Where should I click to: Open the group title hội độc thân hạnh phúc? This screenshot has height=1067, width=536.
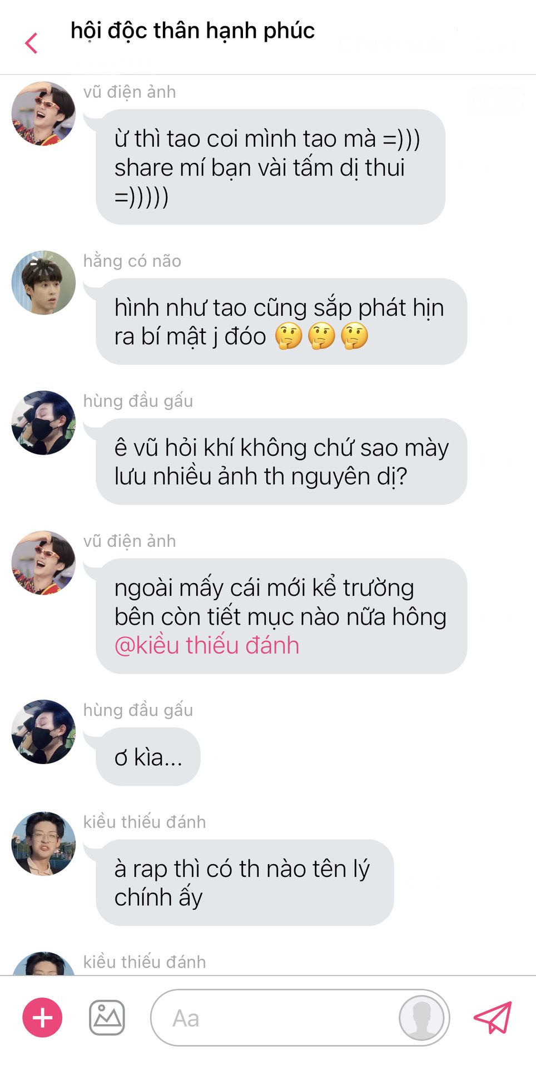192,31
